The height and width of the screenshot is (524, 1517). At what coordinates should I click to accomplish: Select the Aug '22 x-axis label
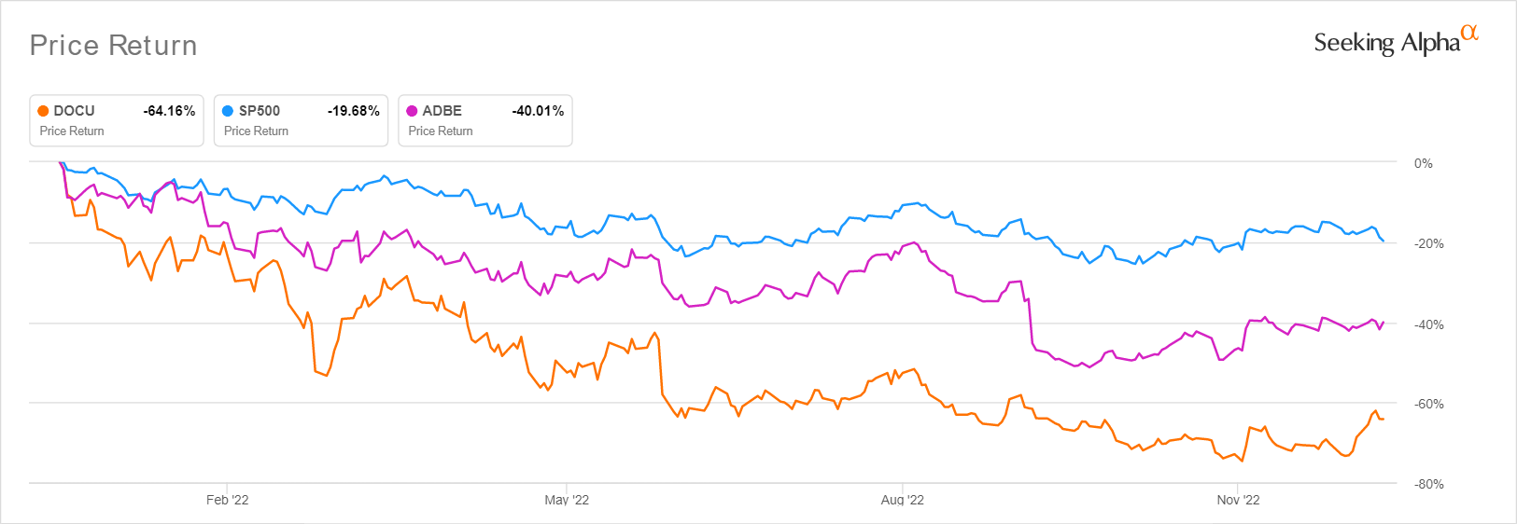903,500
